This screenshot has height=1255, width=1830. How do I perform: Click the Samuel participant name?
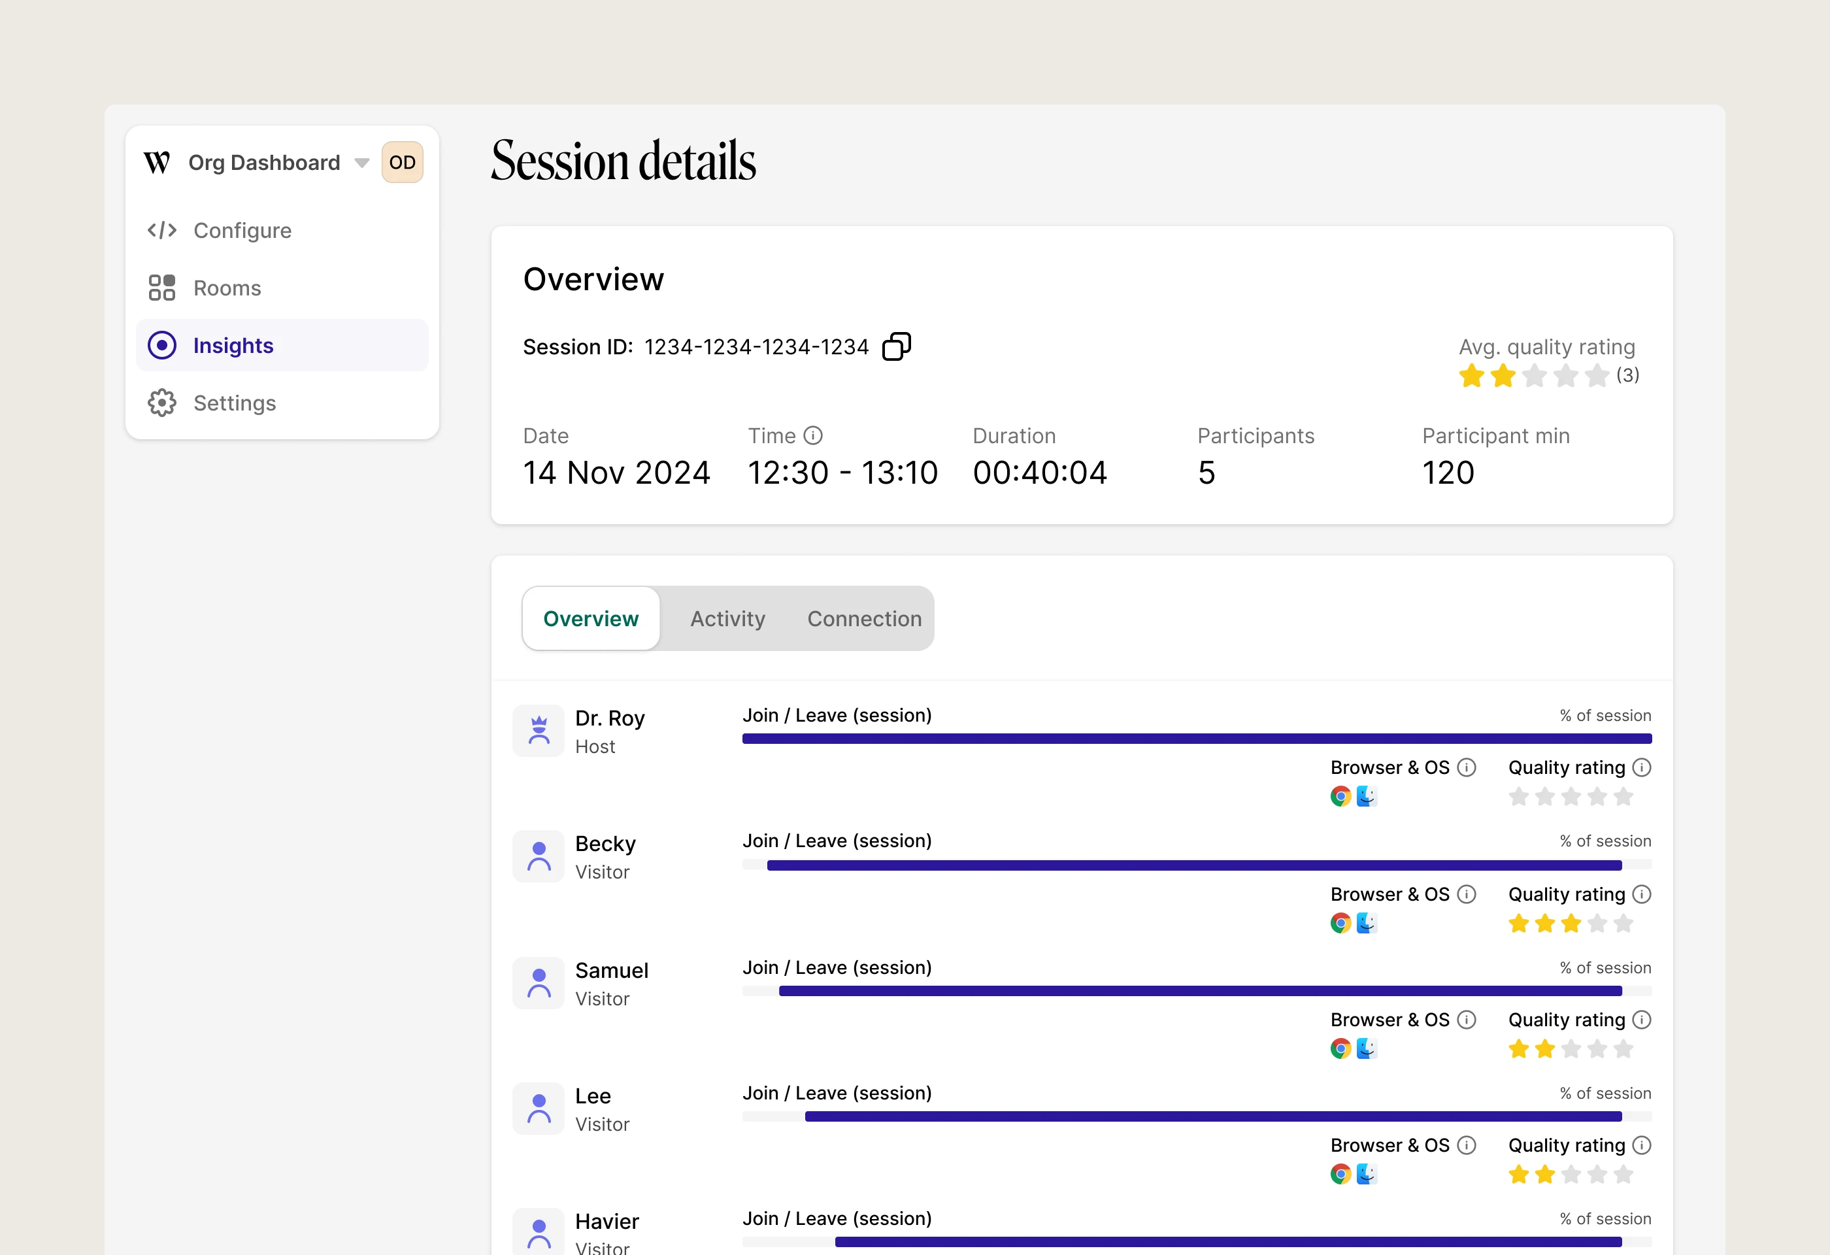coord(612,971)
